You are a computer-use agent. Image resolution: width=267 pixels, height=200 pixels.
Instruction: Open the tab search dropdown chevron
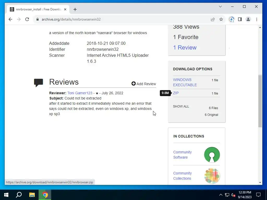point(220,7)
